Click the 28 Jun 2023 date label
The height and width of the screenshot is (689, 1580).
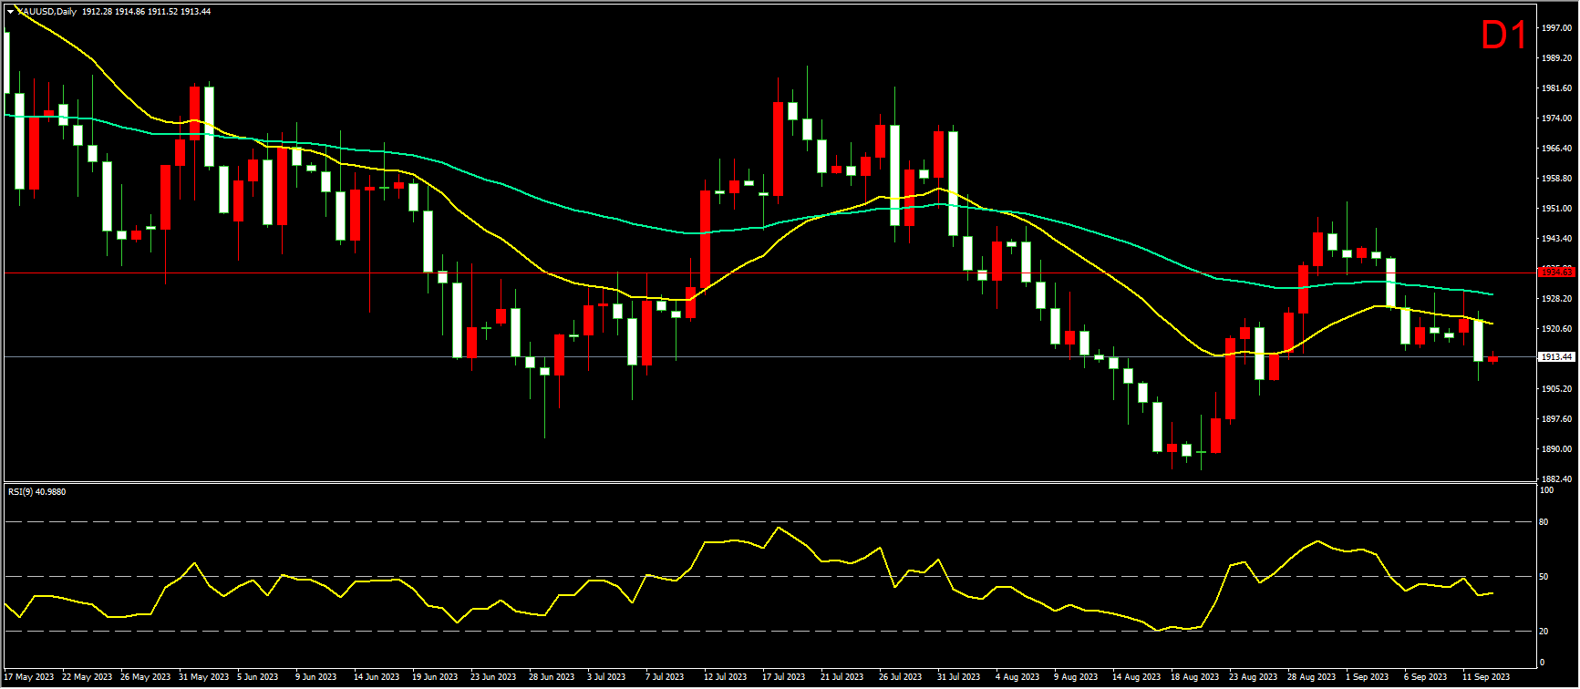pos(552,677)
